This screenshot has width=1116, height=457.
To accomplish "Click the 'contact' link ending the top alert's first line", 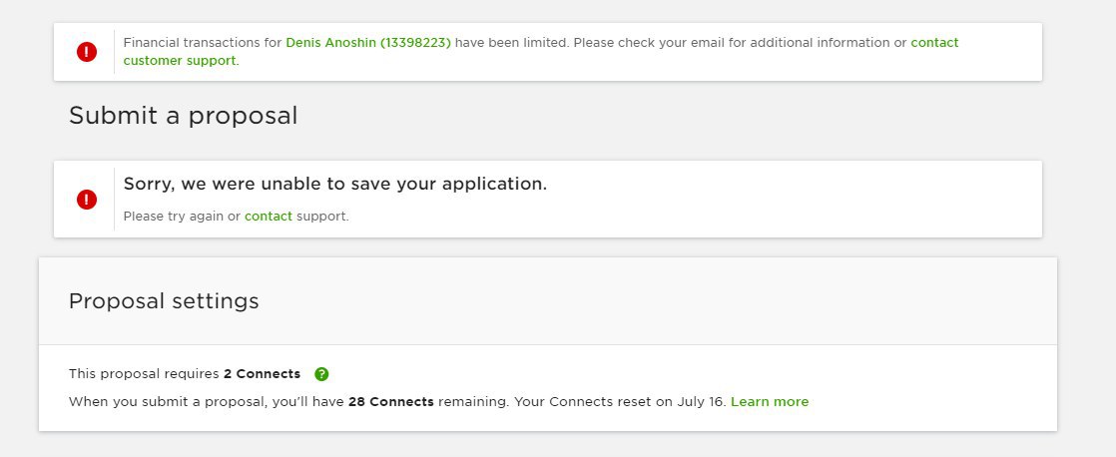I will (x=934, y=43).
